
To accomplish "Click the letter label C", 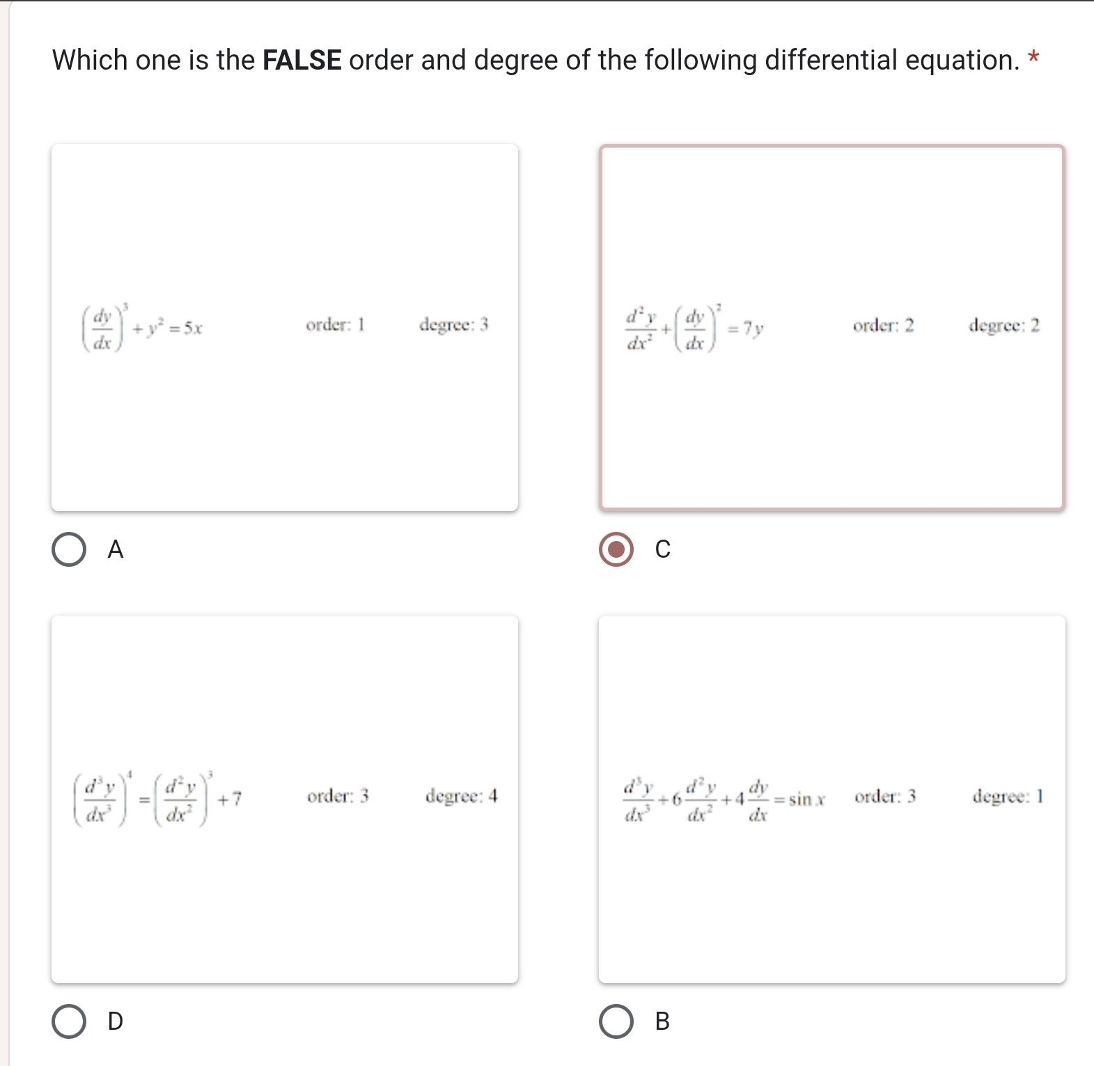I will point(662,550).
